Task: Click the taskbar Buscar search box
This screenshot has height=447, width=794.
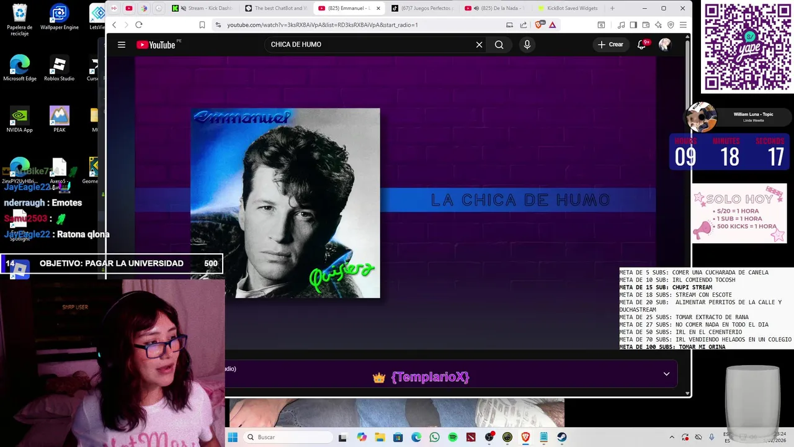Action: pos(288,437)
